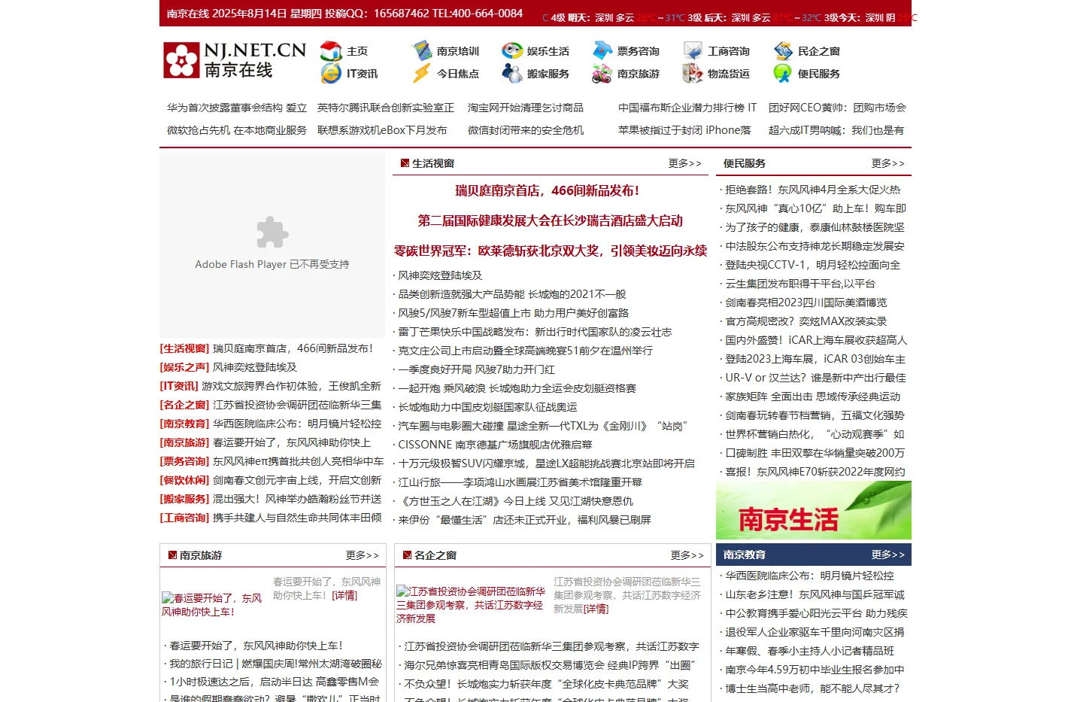
Task: Click the red marker icon beside 南京旅游 heading
Action: click(x=172, y=555)
